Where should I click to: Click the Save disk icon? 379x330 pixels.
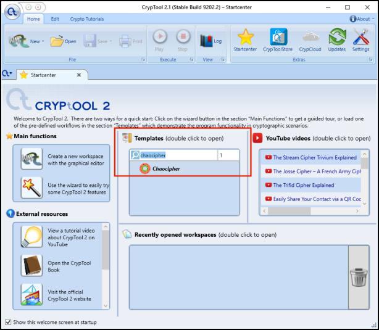tap(90, 41)
